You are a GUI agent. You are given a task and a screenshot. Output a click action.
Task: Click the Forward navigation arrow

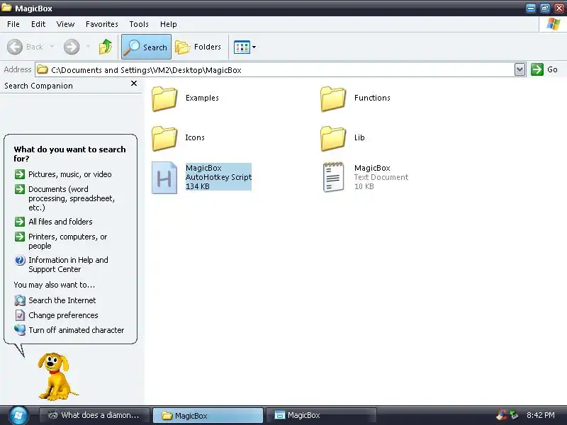(x=72, y=47)
